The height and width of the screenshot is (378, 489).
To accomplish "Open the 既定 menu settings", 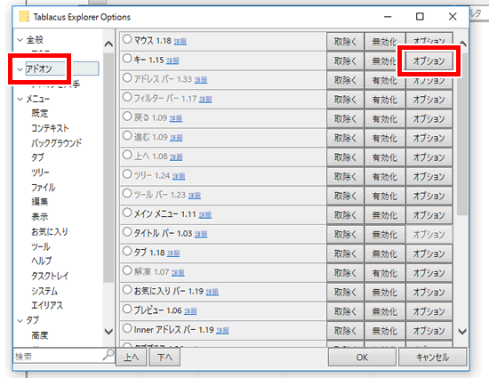I will (x=40, y=113).
